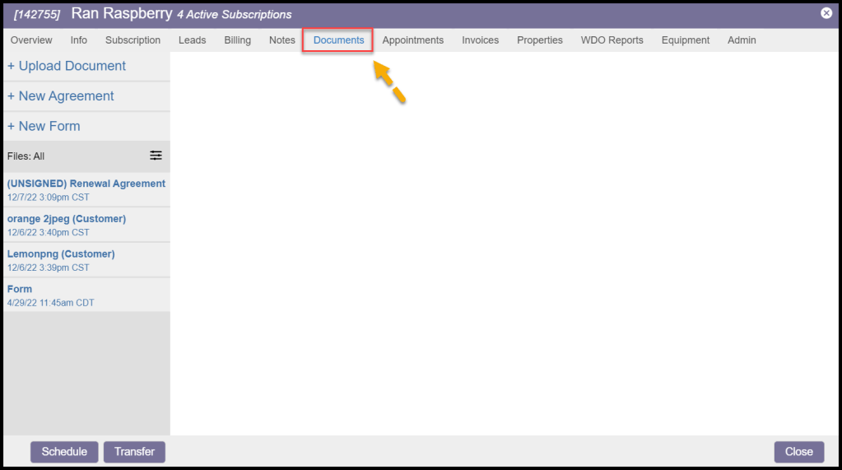This screenshot has width=842, height=470.
Task: Close the customer dialog with X icon
Action: click(x=826, y=13)
